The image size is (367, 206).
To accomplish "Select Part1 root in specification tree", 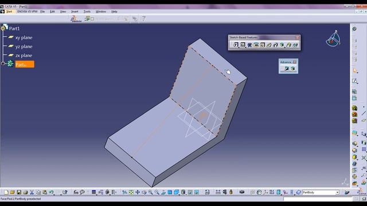I will coord(14,29).
